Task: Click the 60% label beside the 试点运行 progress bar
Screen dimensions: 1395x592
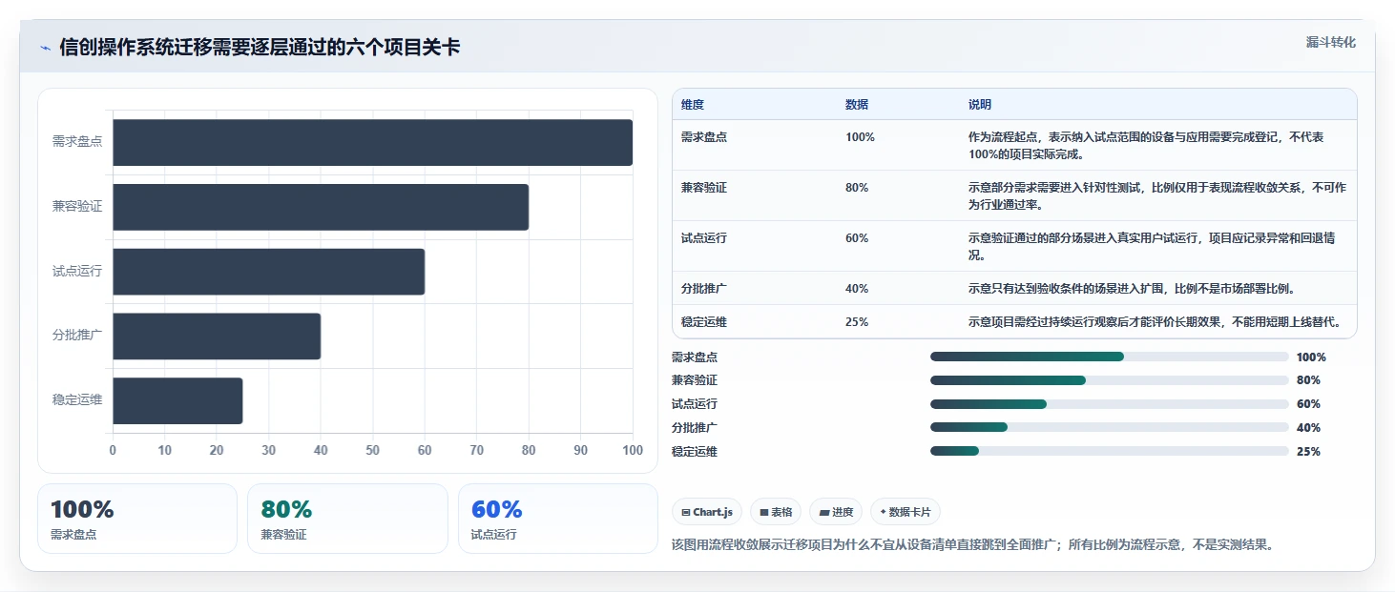Action: (1308, 404)
